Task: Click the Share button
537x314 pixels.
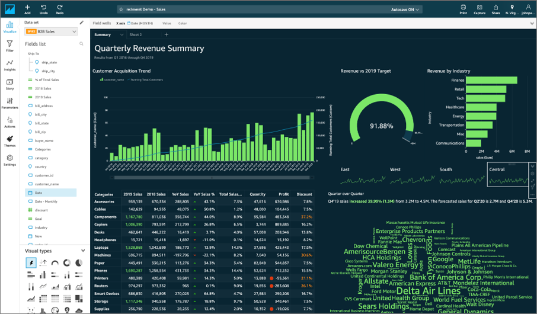Action: [x=496, y=8]
